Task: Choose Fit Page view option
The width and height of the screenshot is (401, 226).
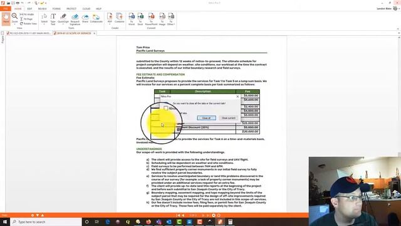Action: 26,19
